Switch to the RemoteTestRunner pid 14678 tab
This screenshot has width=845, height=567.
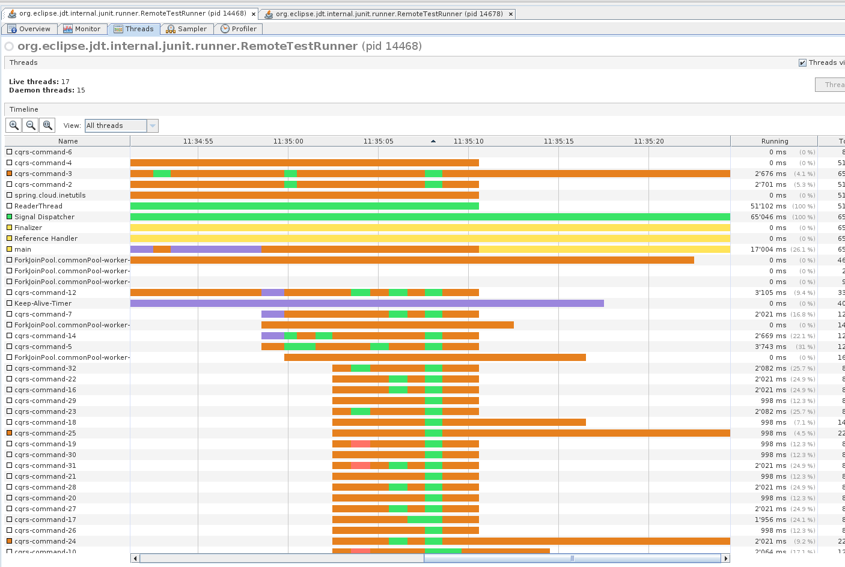pos(388,13)
